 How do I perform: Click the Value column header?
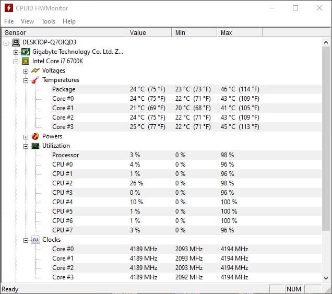click(148, 32)
